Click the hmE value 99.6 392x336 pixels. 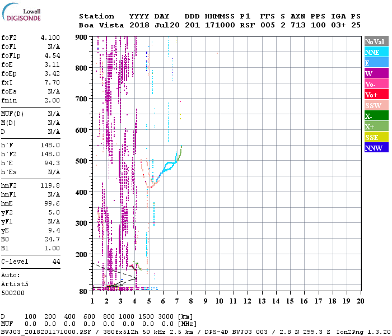click(52, 203)
